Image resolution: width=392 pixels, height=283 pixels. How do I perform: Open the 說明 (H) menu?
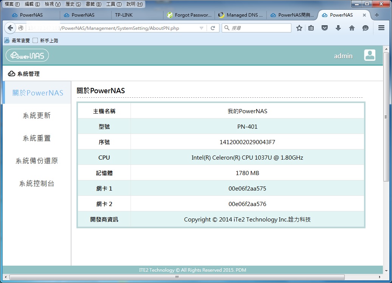coord(134,4)
